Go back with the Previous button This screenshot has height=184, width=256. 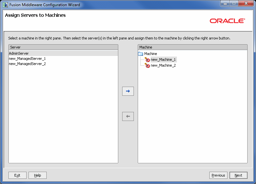tap(218, 175)
